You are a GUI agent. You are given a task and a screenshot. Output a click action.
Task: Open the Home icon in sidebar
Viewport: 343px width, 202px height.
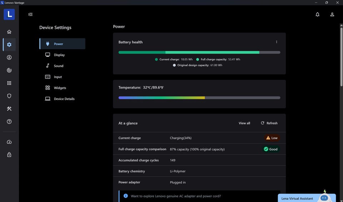pyautogui.click(x=9, y=32)
